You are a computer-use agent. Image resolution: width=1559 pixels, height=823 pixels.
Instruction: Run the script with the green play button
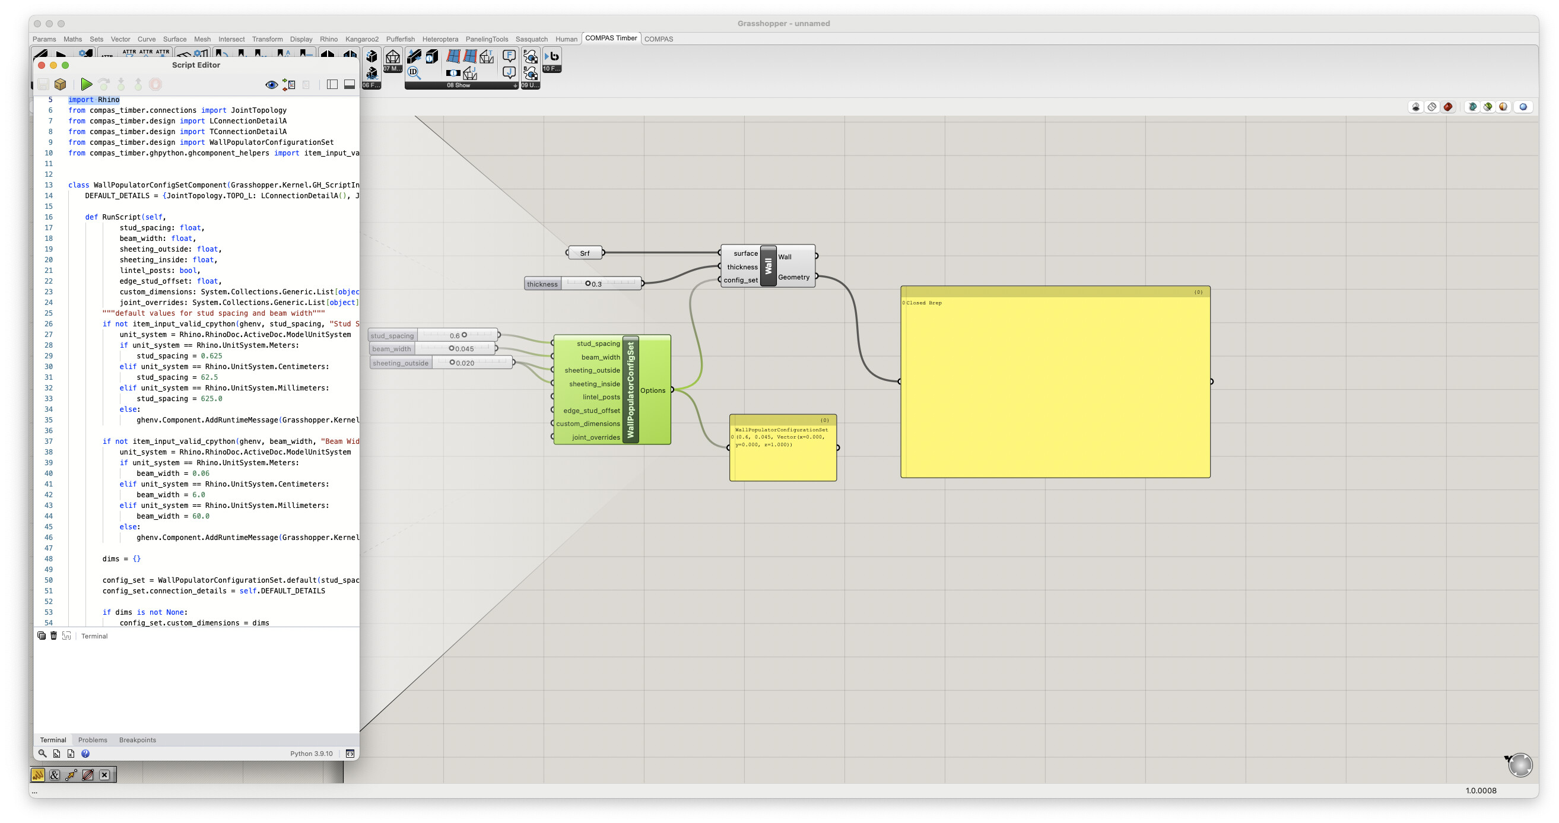coord(87,84)
